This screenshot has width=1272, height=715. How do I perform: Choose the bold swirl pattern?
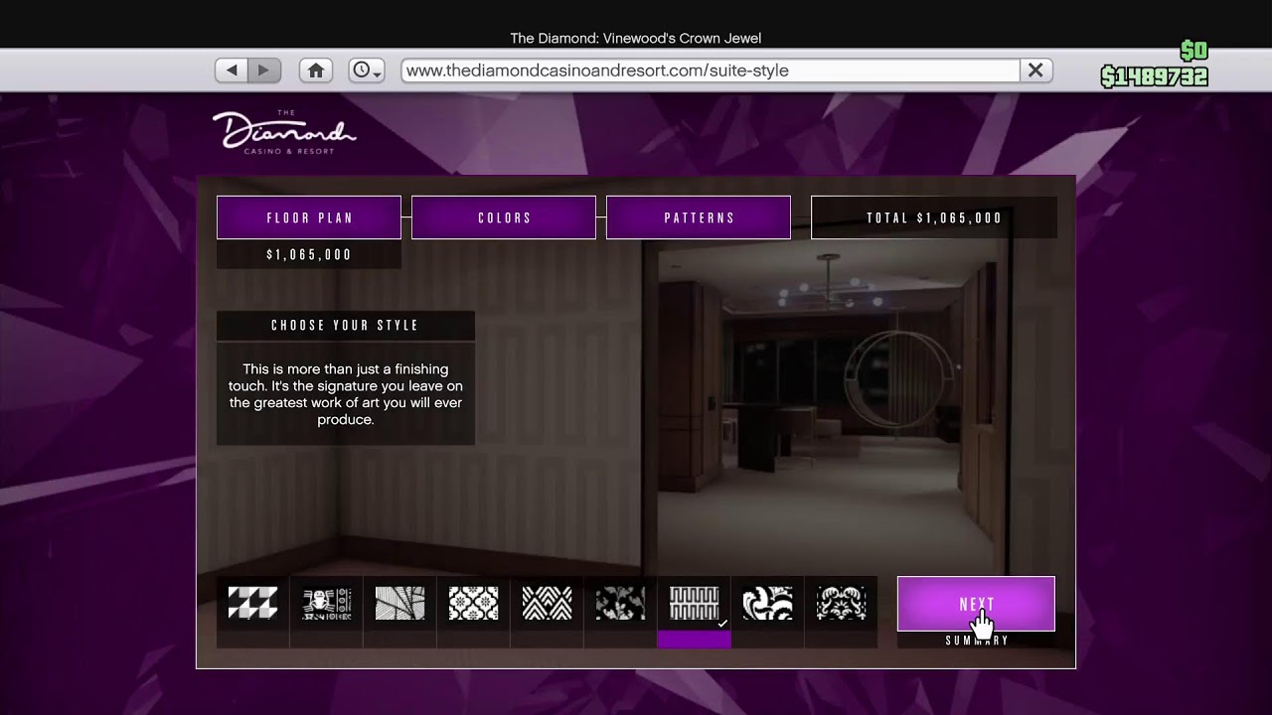pyautogui.click(x=767, y=603)
